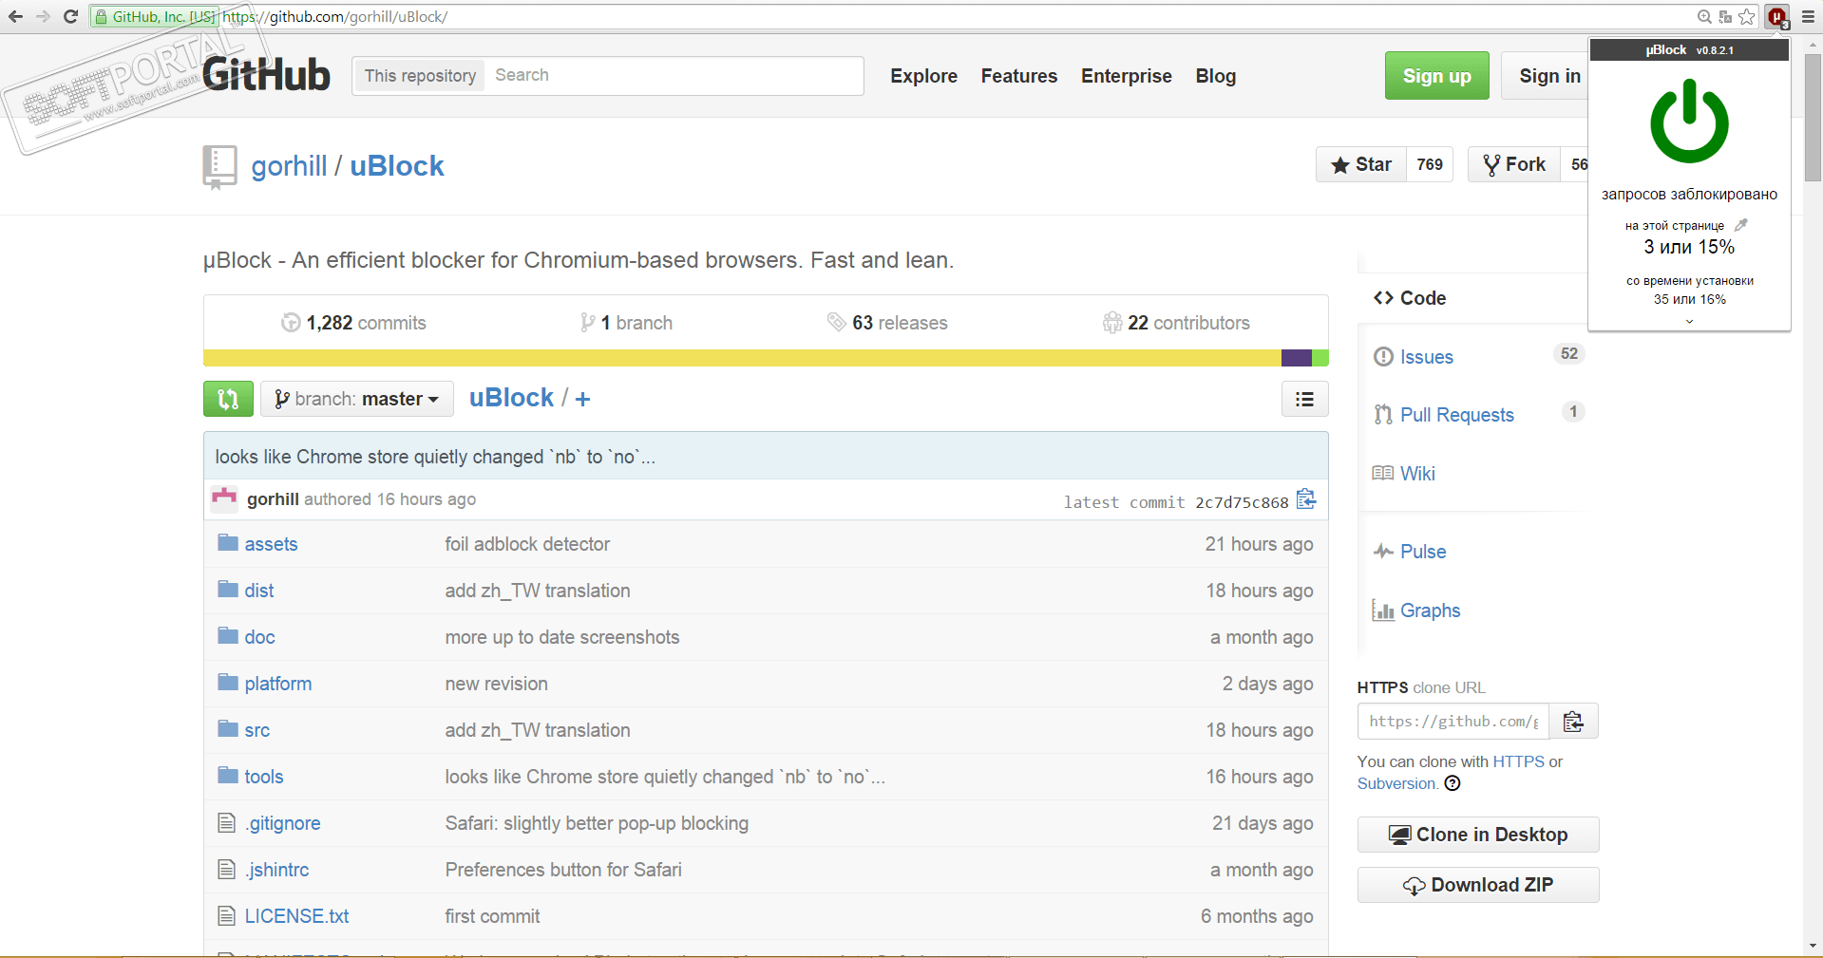Click the element picker eyedropper in the uBlock popup
Screen dimensions: 1823x958
[1740, 225]
